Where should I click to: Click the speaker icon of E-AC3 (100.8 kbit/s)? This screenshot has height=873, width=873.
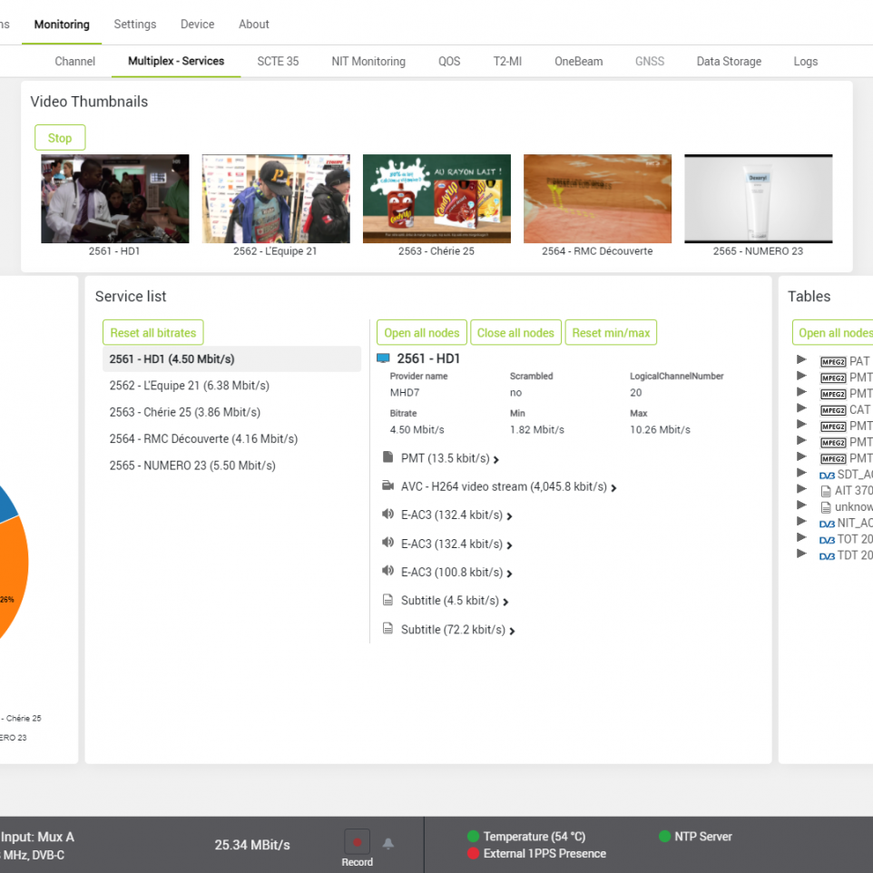pos(388,571)
